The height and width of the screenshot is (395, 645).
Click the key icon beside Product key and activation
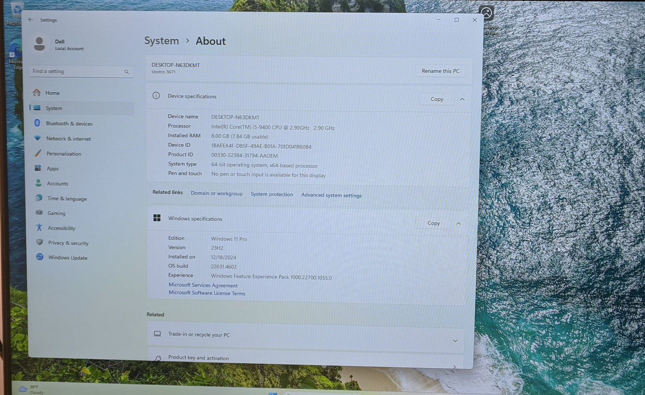[x=158, y=358]
